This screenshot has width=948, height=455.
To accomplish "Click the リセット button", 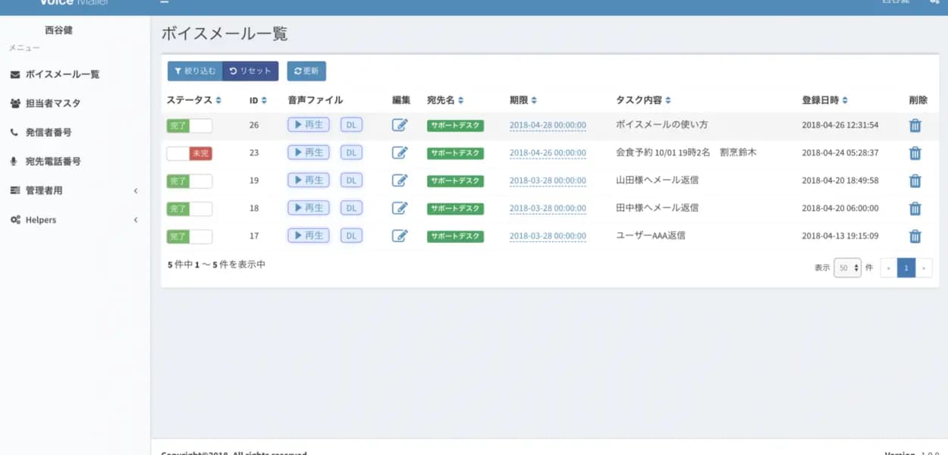I will click(x=250, y=71).
